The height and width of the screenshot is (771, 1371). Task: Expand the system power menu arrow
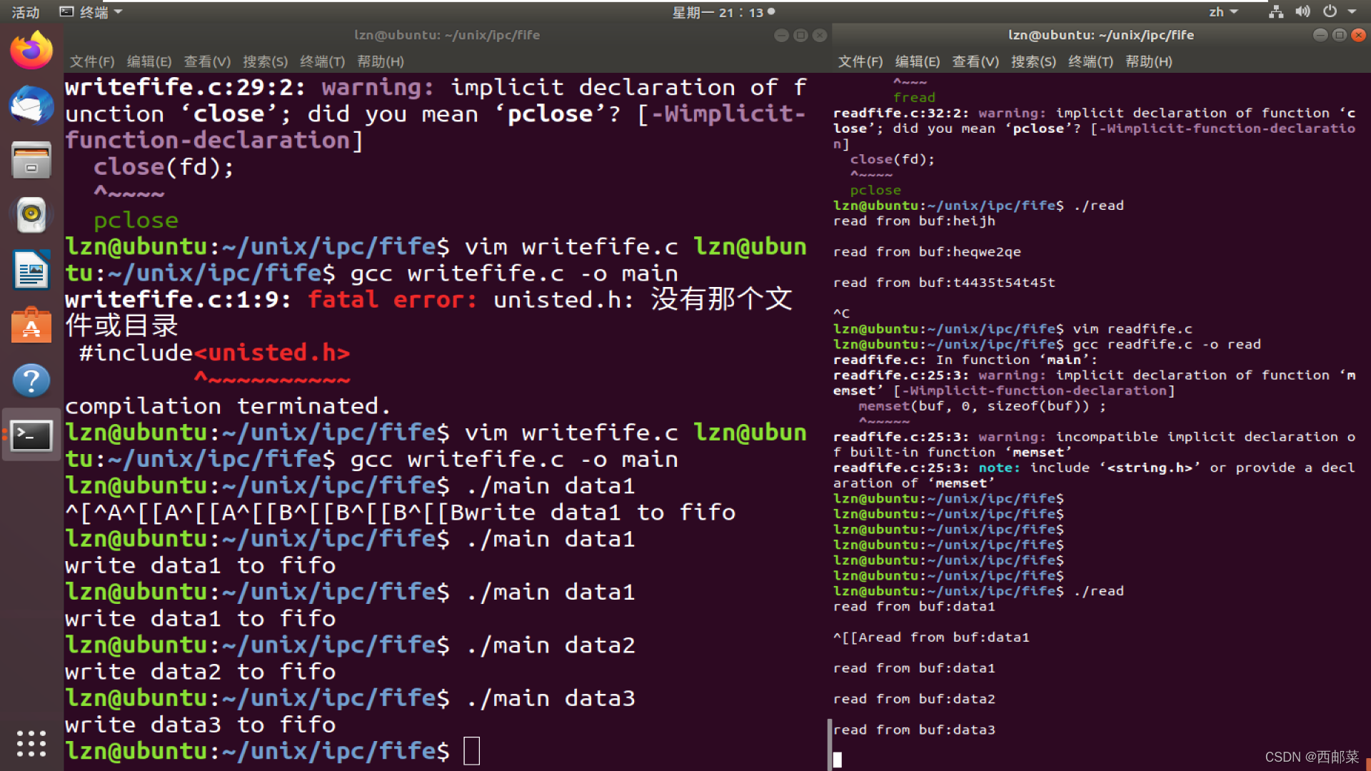point(1352,12)
